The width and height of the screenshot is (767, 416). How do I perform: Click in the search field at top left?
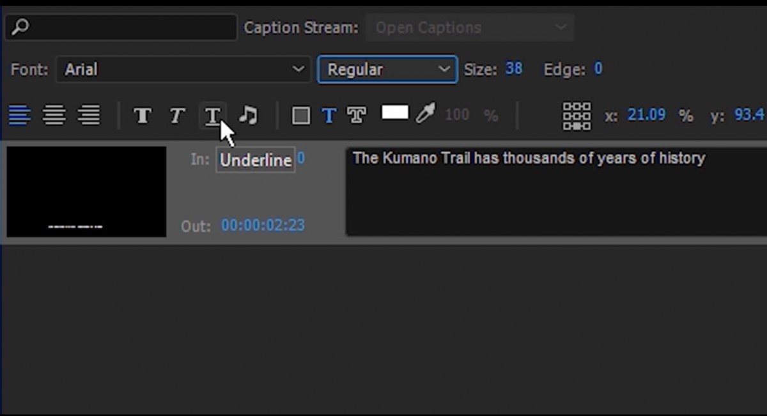120,27
